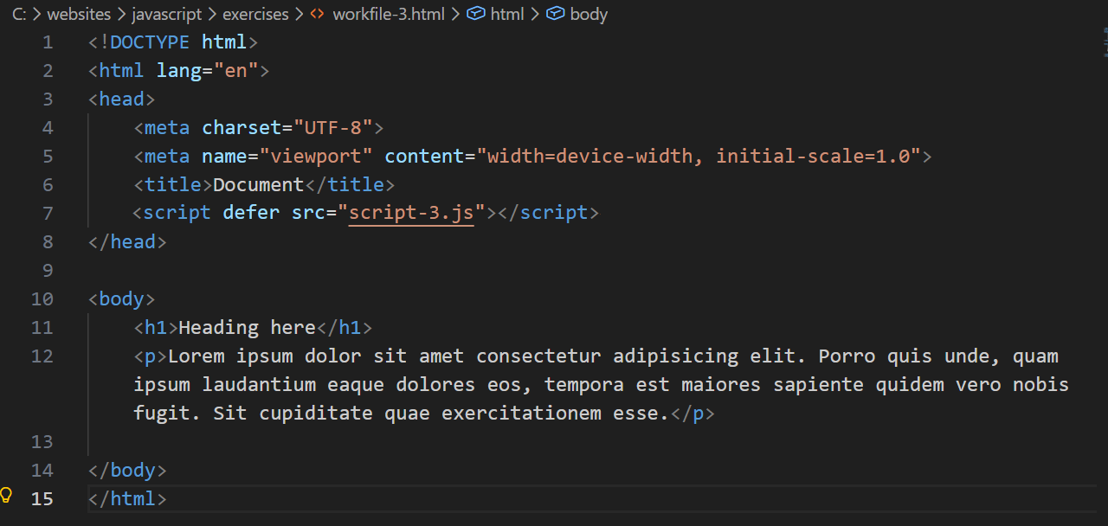1108x526 pixels.
Task: Click the symbol icon before the body breadcrumb
Action: point(555,14)
